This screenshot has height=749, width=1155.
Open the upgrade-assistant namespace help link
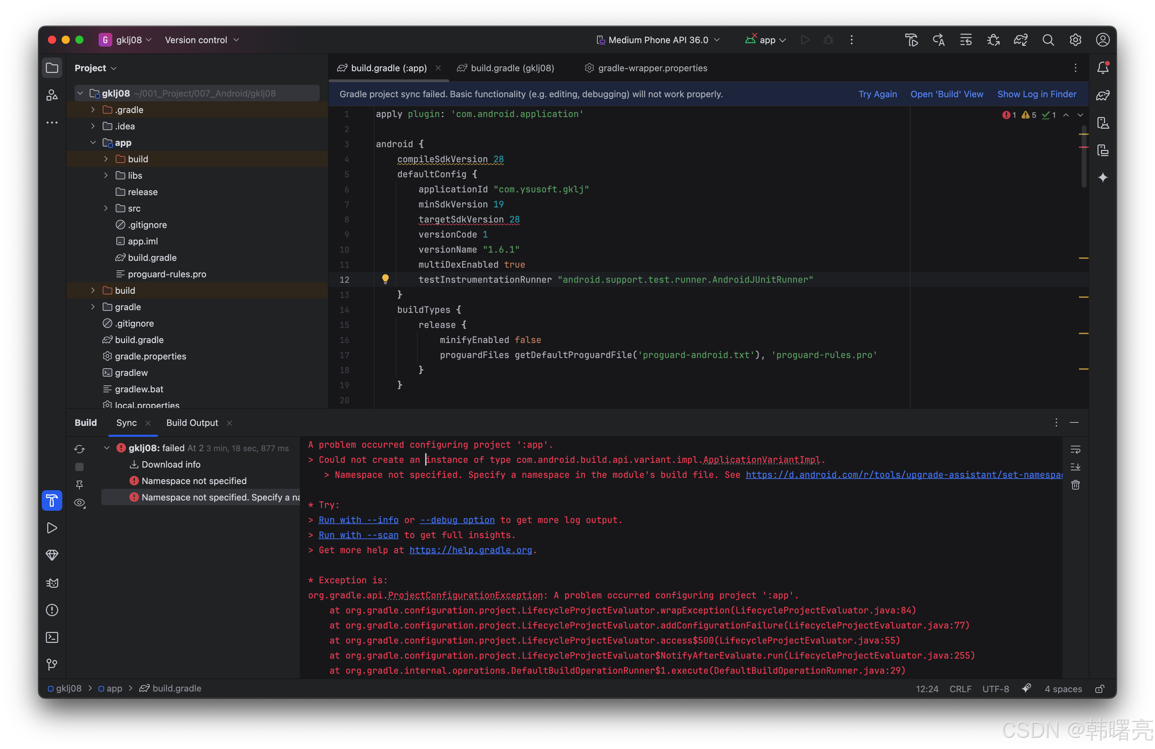click(x=903, y=475)
